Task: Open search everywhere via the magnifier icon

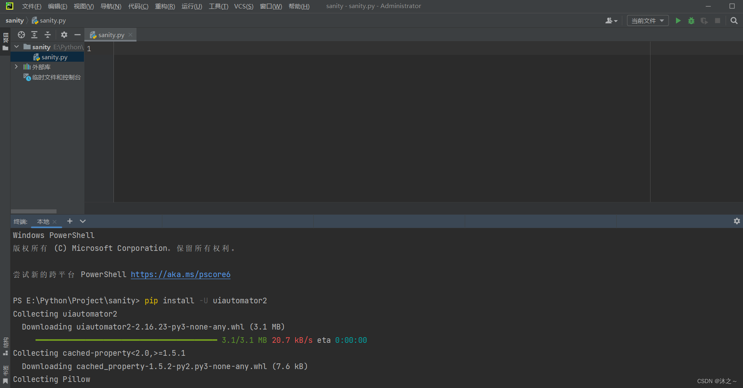Action: 734,21
